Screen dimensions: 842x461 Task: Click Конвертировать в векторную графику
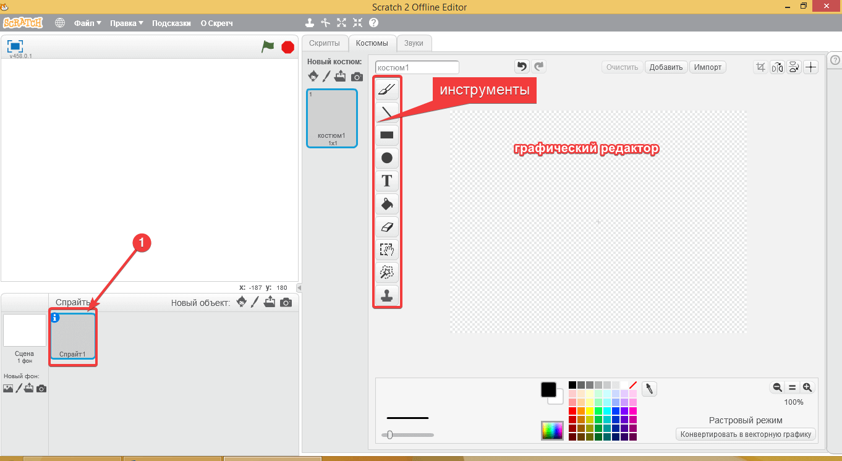[746, 434]
